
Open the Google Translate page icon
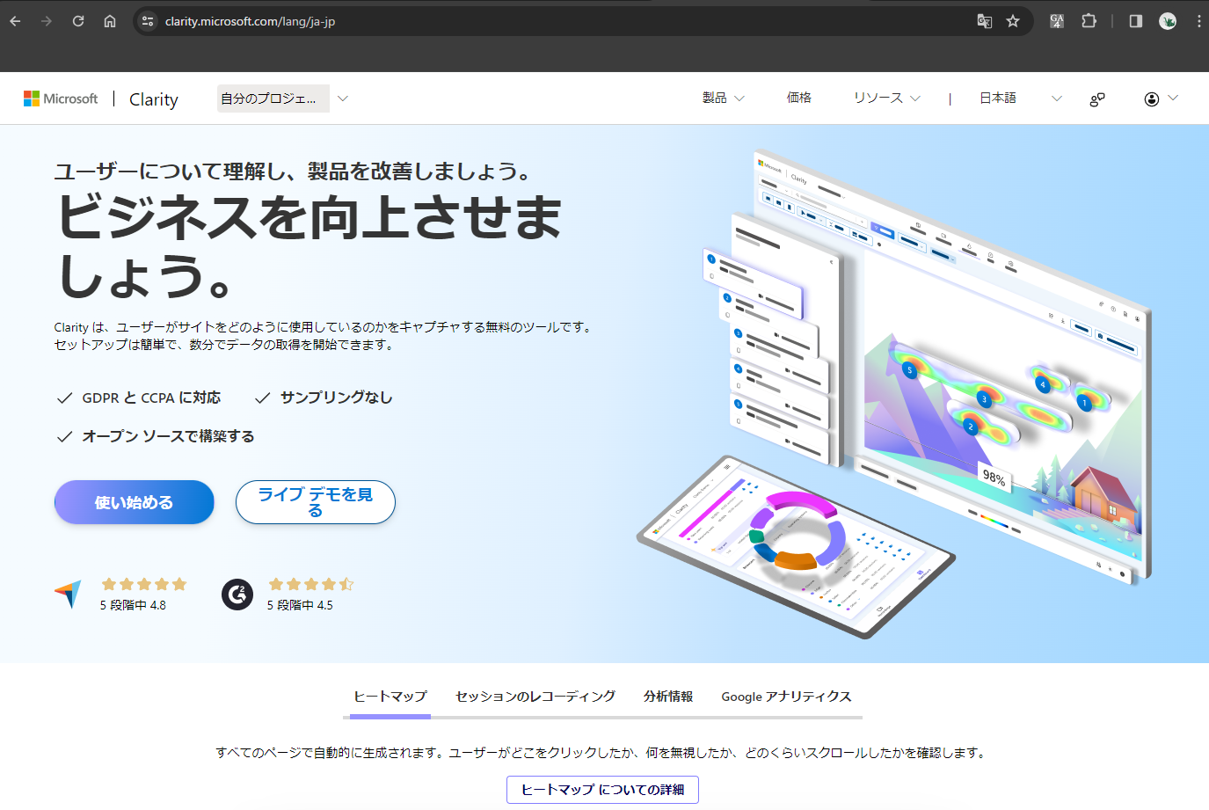click(985, 21)
